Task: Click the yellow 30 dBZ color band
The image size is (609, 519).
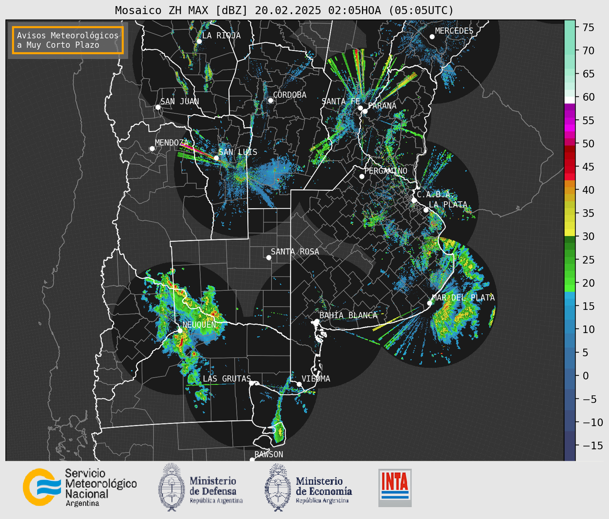Action: [570, 233]
